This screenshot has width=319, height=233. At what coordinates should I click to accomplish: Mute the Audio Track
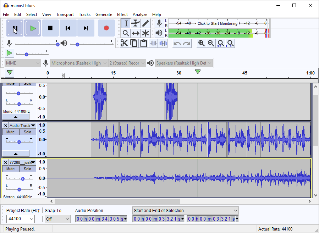pyautogui.click(x=11, y=132)
